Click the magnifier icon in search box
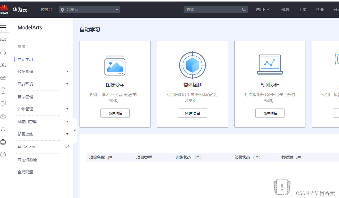The width and height of the screenshot is (339, 198). pyautogui.click(x=244, y=10)
